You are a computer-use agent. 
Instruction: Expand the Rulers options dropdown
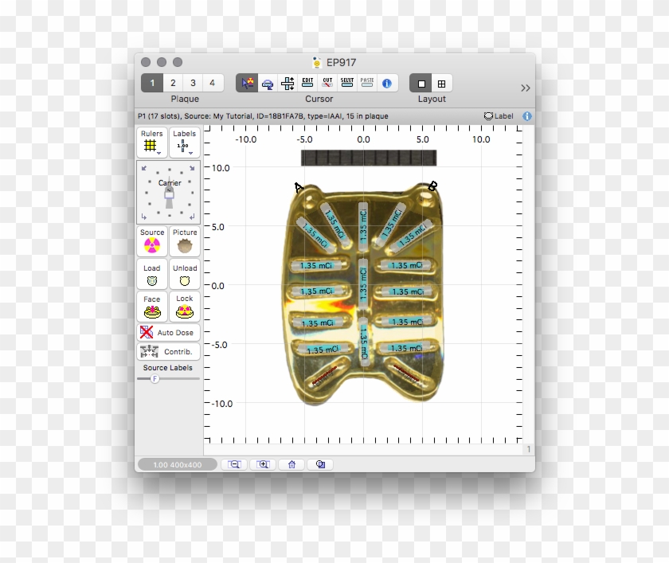point(159,151)
